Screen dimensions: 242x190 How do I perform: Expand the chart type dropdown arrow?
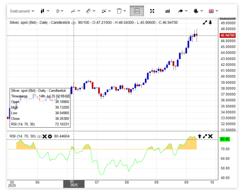tap(48, 11)
